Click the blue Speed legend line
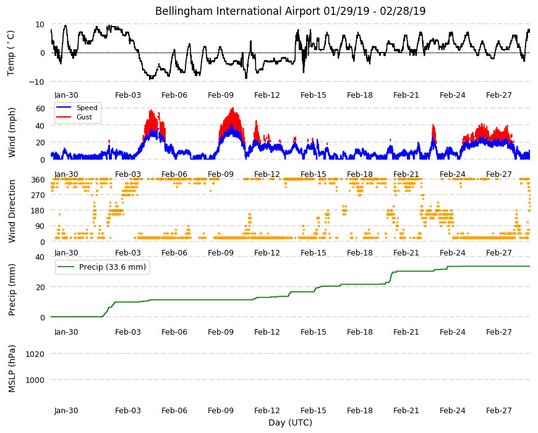This screenshot has width=538, height=433. pyautogui.click(x=64, y=108)
